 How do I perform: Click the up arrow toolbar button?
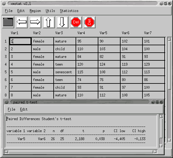click(x=49, y=22)
